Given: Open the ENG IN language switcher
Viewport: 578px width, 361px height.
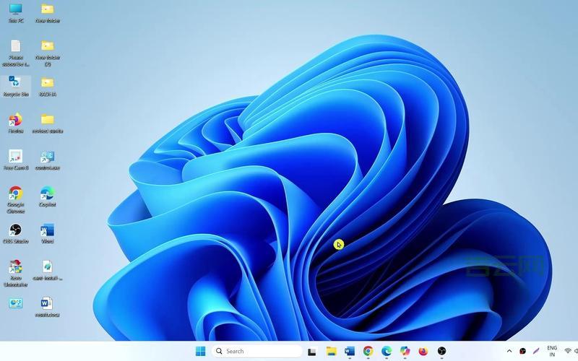Looking at the screenshot, I should point(552,352).
